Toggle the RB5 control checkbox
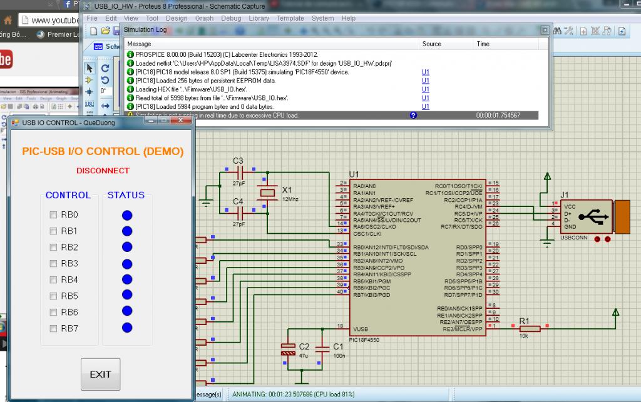 (54, 296)
